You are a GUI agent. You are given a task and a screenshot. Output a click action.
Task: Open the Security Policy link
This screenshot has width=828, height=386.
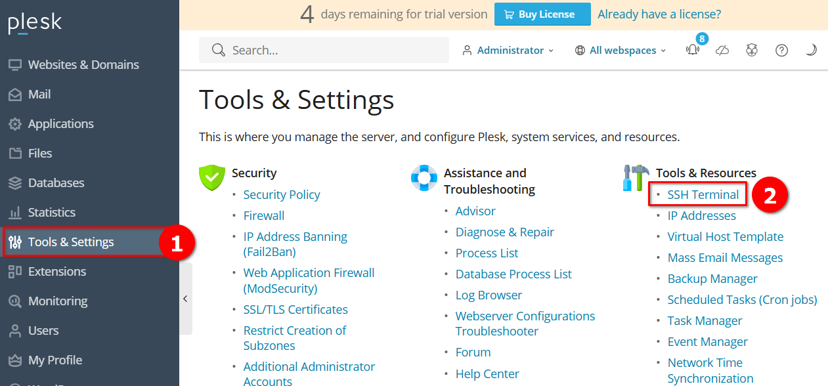coord(282,194)
